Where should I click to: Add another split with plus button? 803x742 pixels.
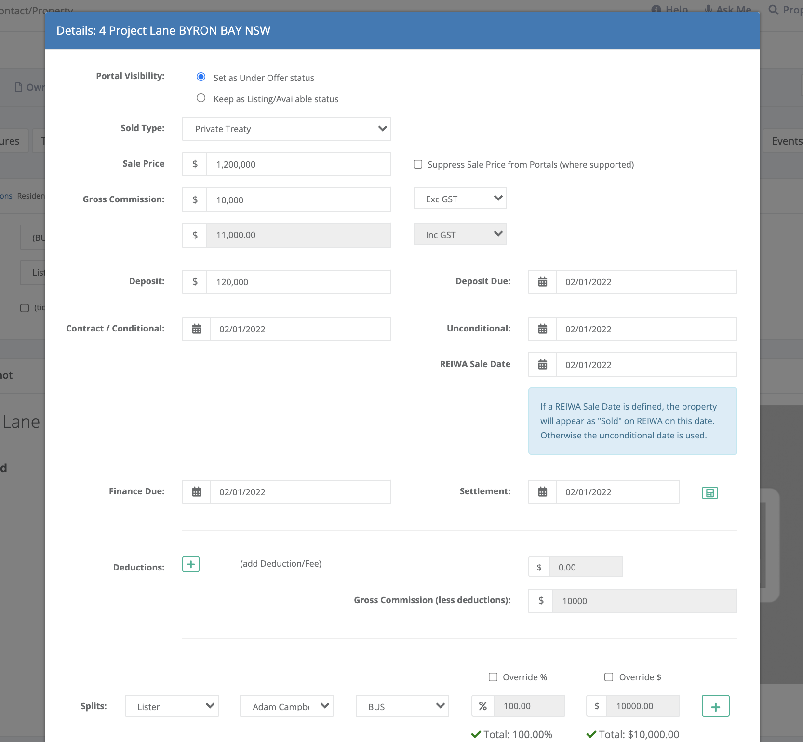coord(716,706)
